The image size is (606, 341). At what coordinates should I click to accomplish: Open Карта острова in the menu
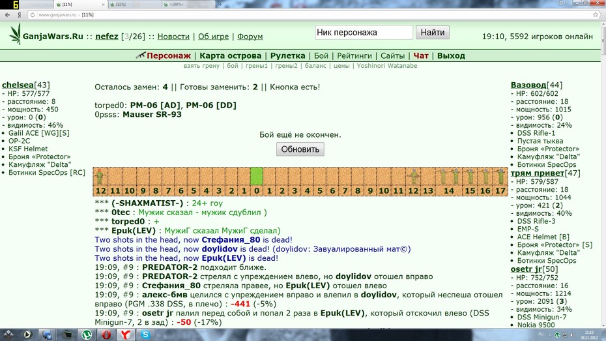click(x=230, y=55)
